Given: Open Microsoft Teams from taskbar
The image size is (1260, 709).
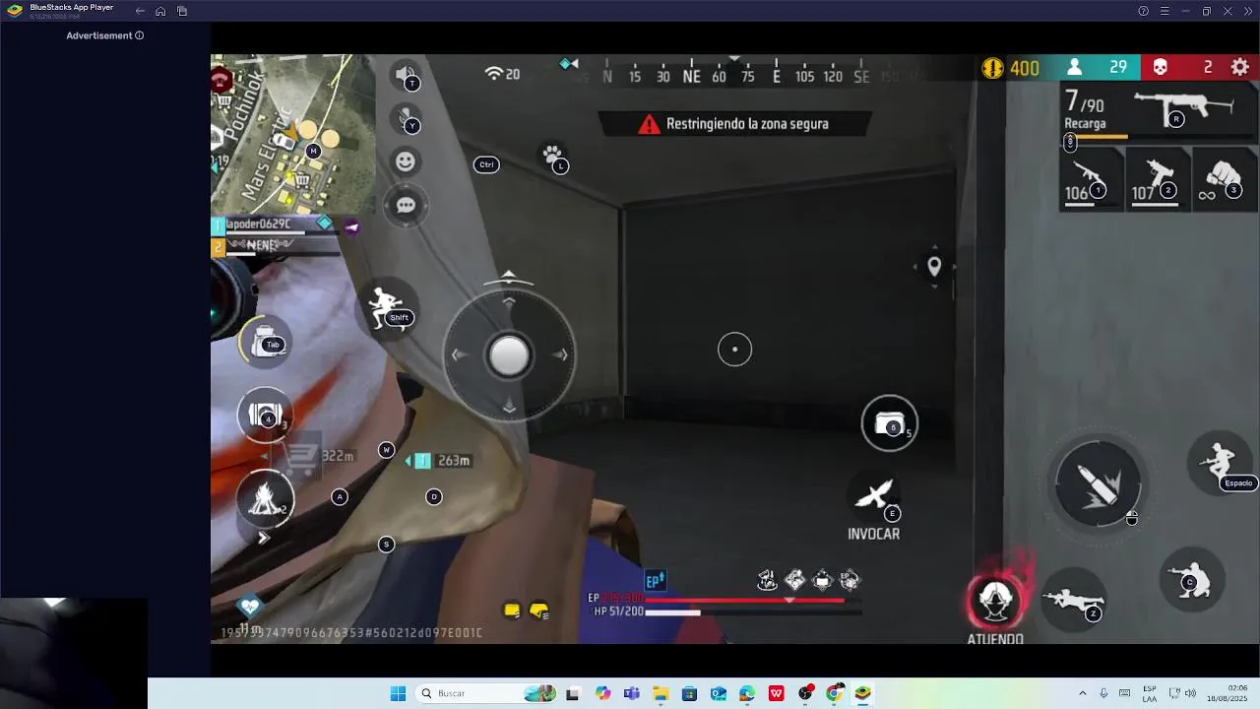Looking at the screenshot, I should (x=632, y=693).
